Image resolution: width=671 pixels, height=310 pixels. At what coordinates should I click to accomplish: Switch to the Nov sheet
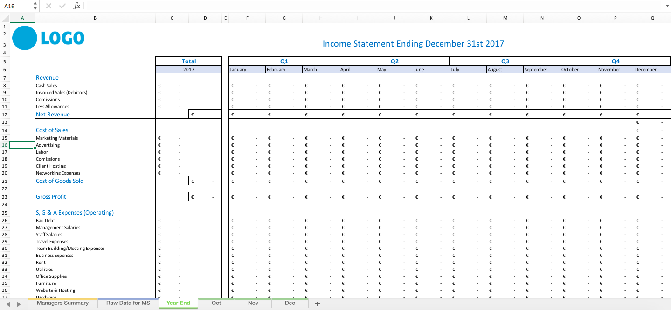click(252, 303)
